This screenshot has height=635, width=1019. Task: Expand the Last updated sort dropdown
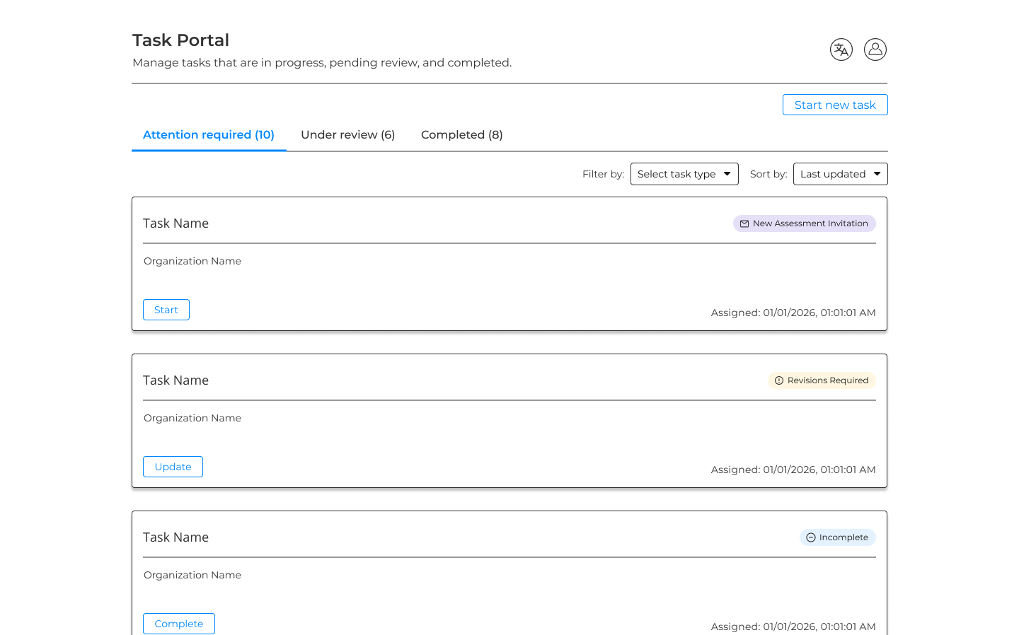point(840,174)
